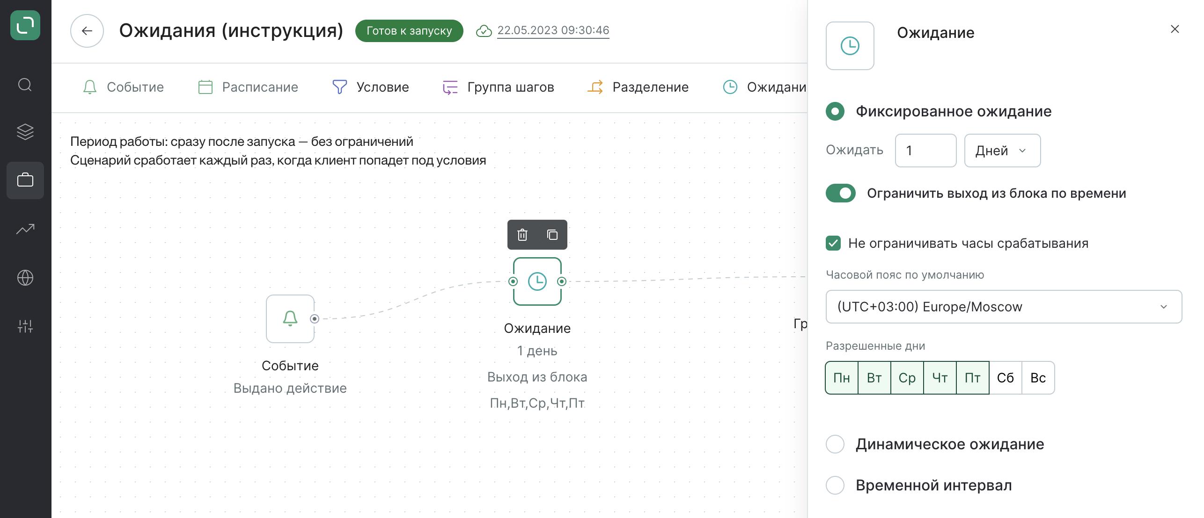This screenshot has height=518, width=1204.
Task: Click the Выдано действие label under Событие
Action: 290,388
